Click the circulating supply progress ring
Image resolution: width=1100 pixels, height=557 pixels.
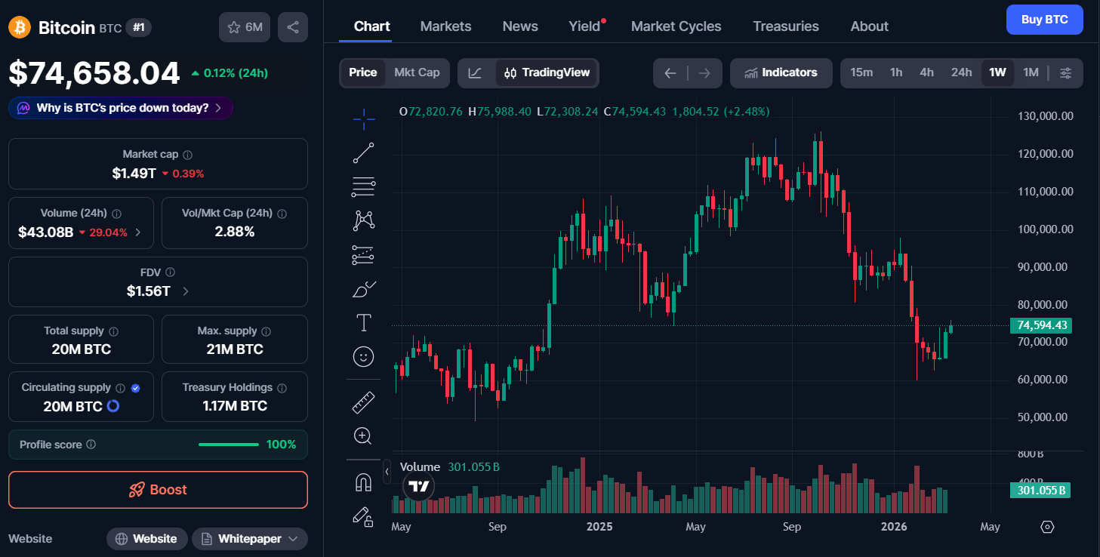point(113,406)
